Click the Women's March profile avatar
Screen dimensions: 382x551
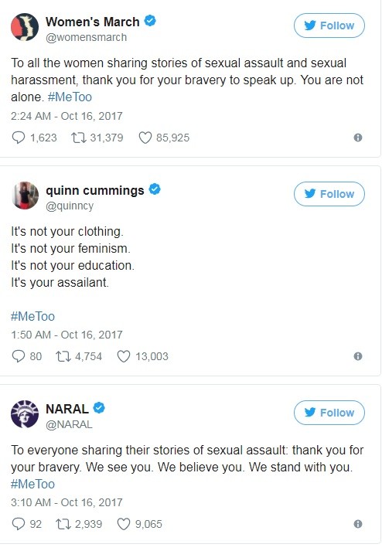[25, 27]
